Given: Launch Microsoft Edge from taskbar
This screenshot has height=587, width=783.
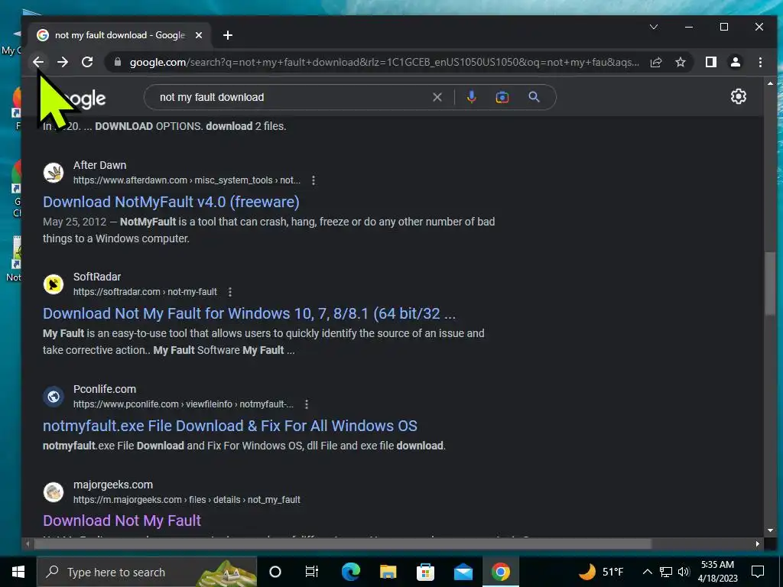Looking at the screenshot, I should pos(350,572).
